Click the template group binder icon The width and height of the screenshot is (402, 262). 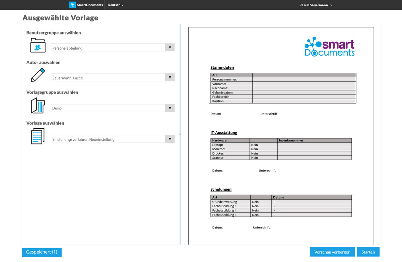coord(38,106)
